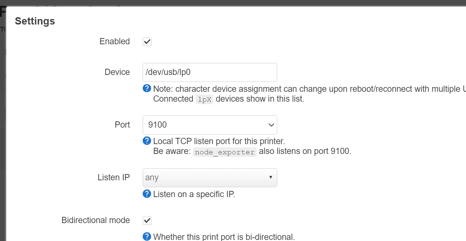Open the Port dropdown showing 9100

[x=210, y=125]
